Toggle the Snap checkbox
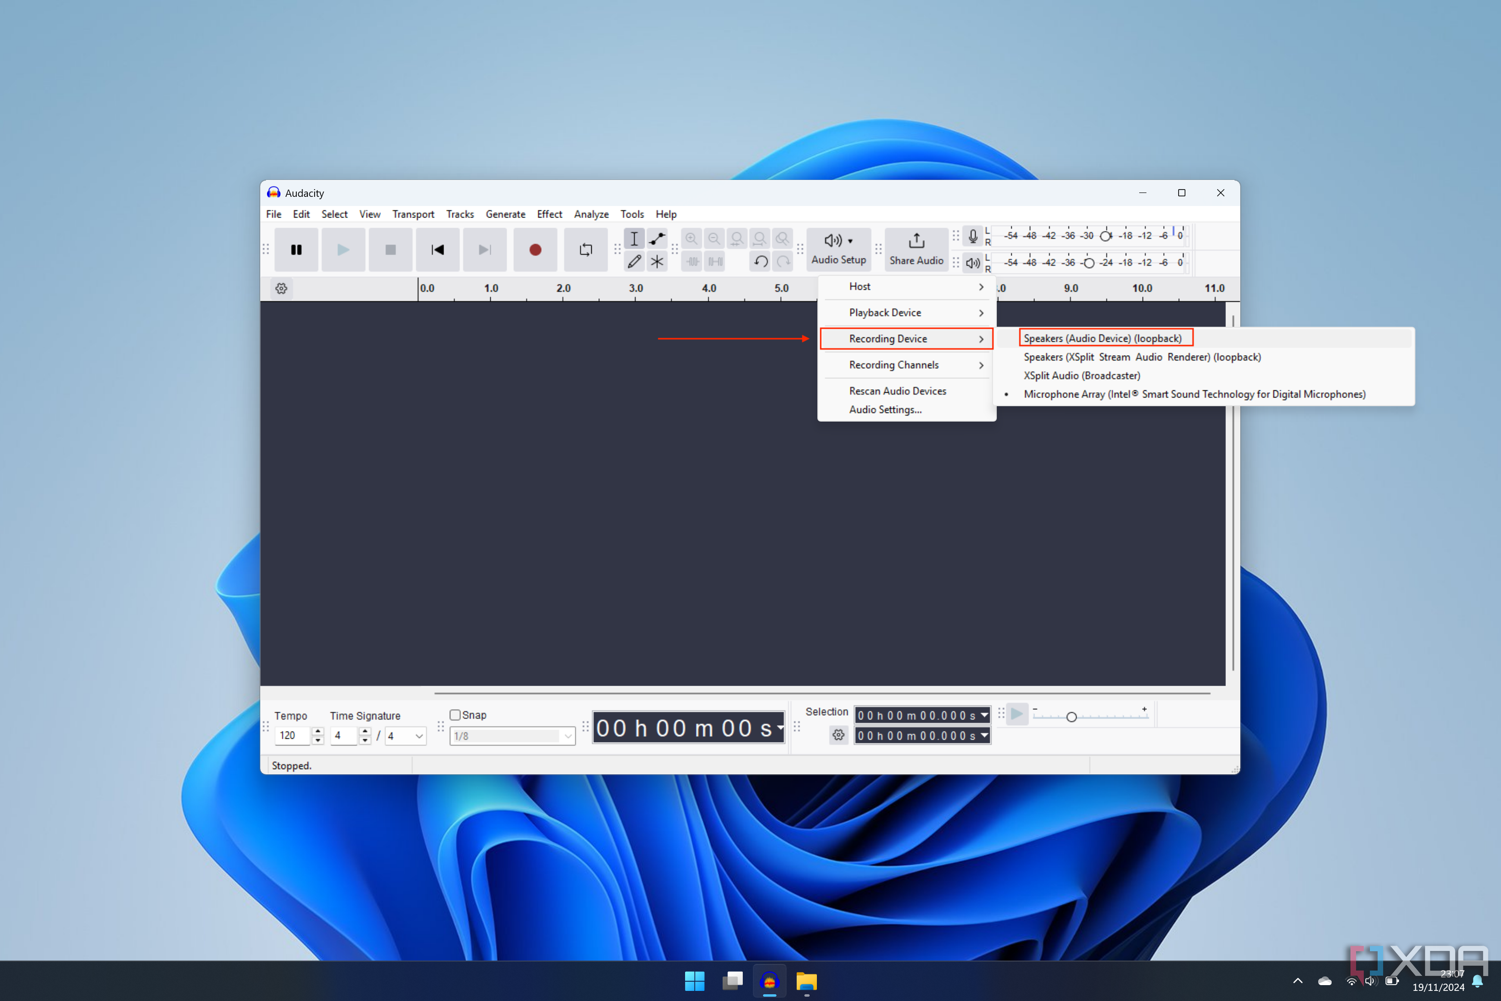Screen dimensions: 1501x1001 [x=455, y=715]
